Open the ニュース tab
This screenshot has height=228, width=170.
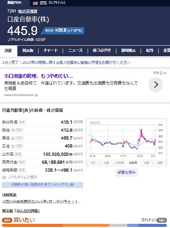(x=76, y=51)
